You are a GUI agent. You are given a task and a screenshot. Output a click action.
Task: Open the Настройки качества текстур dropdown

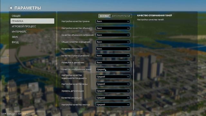113,104
